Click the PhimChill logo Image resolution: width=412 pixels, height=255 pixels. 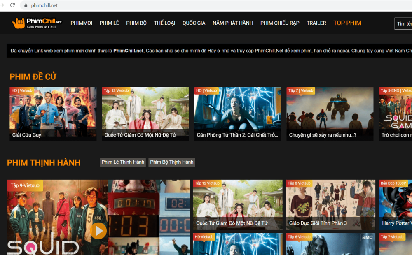click(x=37, y=23)
